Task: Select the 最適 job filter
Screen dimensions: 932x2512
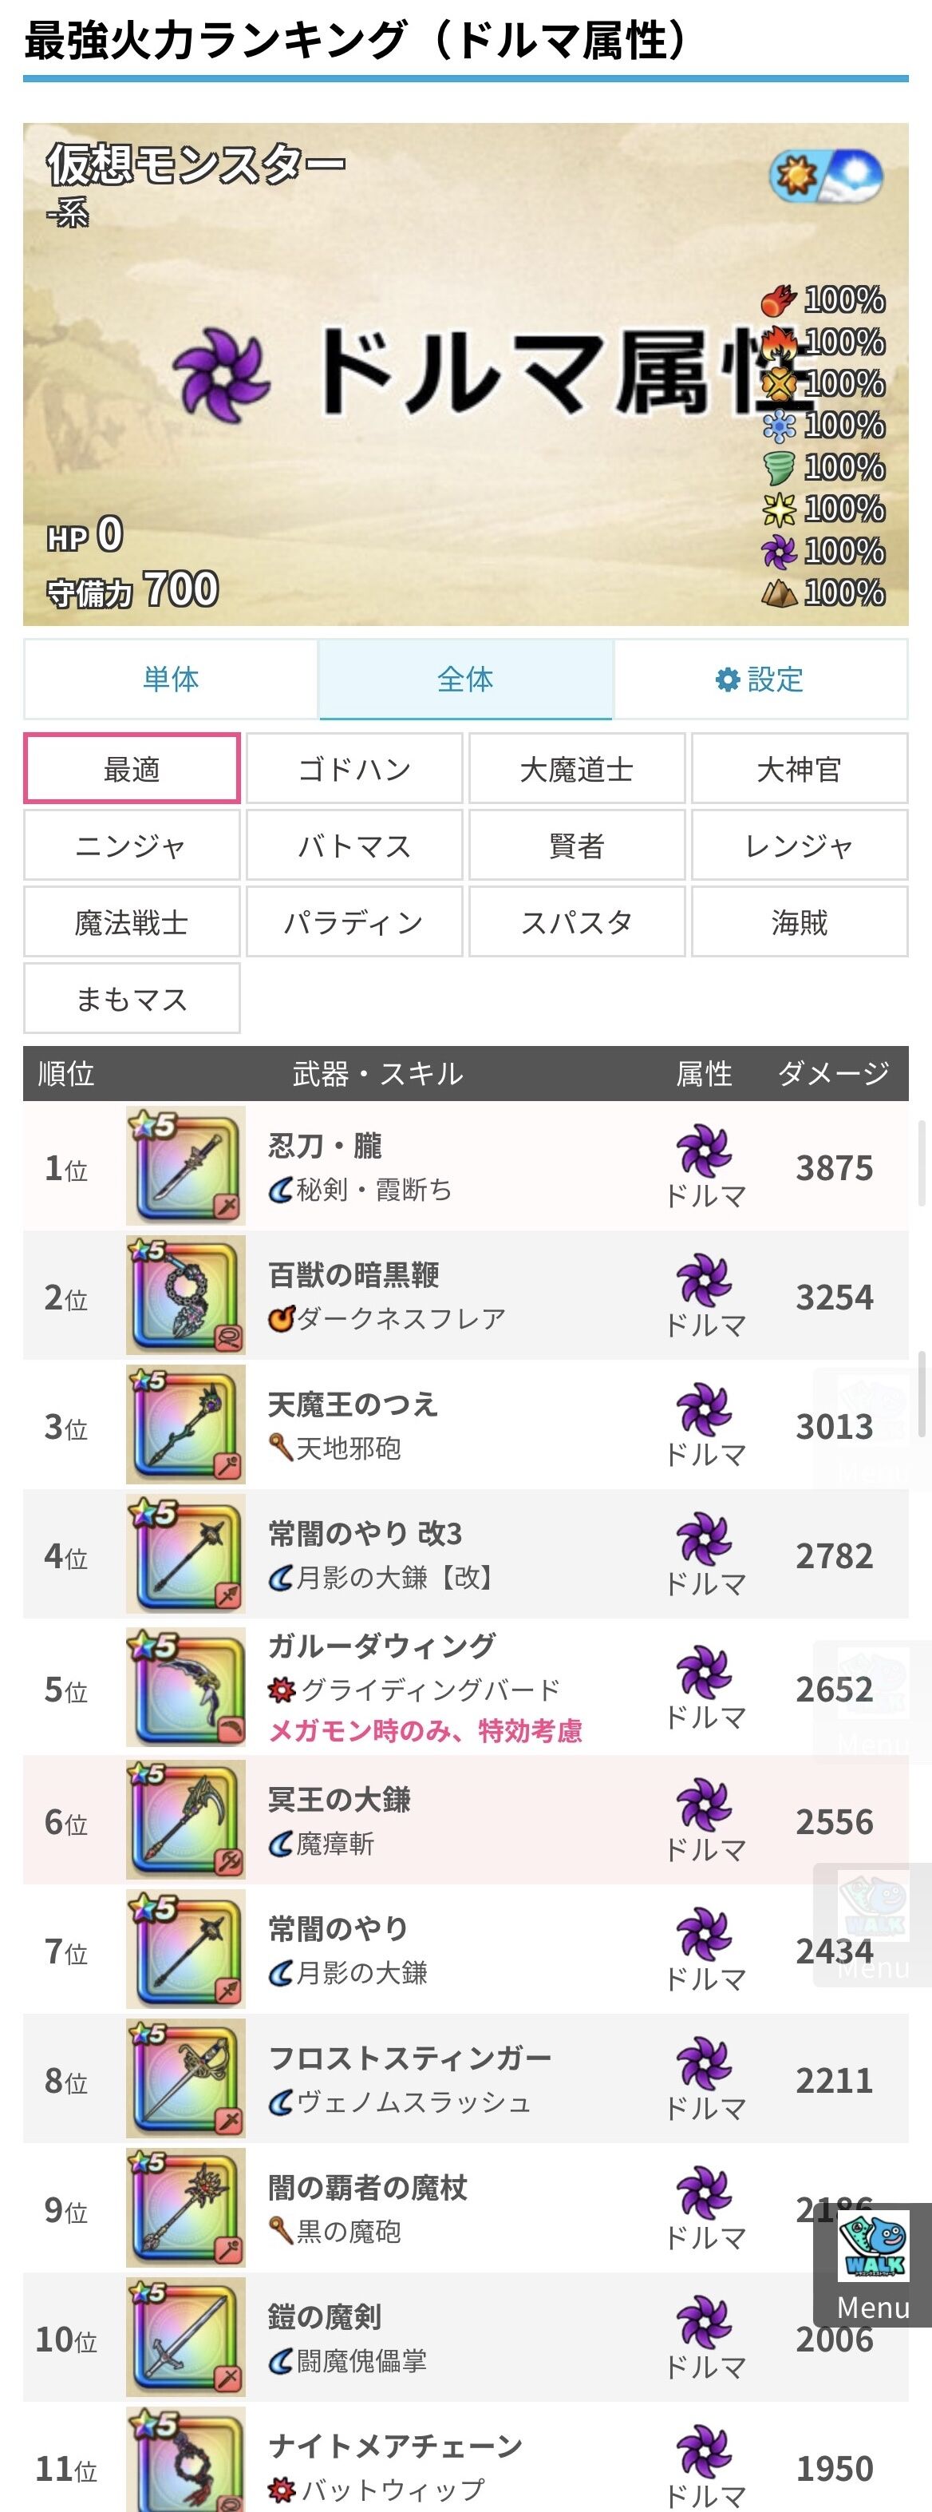Action: [132, 770]
